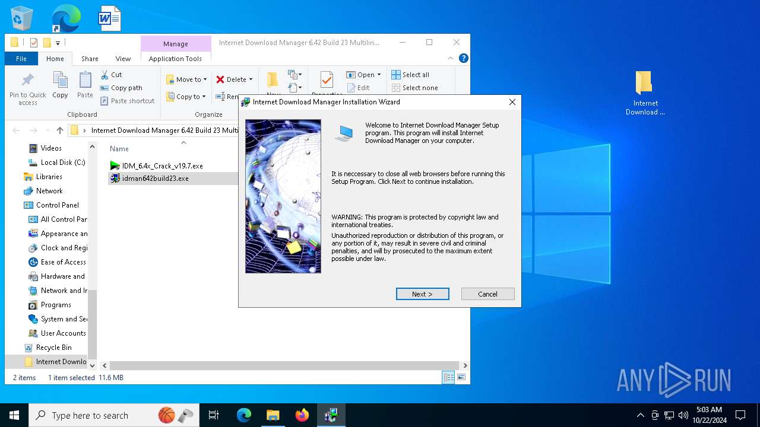Switch to the View ribbon tab
Image resolution: width=760 pixels, height=427 pixels.
pyautogui.click(x=123, y=59)
